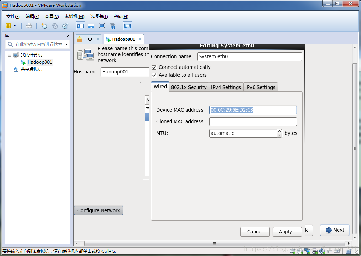
Task: Click the message log icon in status bar
Action: [348, 251]
